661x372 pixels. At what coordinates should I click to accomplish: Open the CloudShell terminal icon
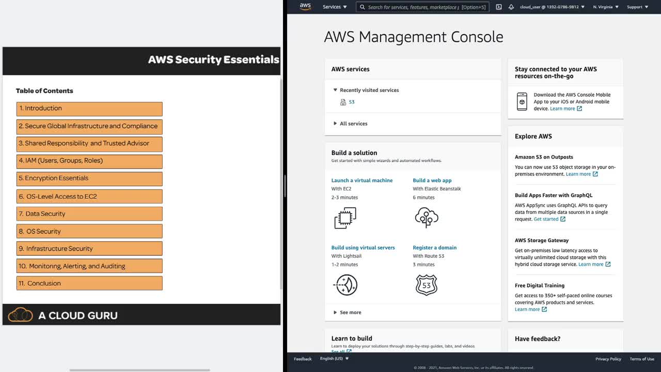pyautogui.click(x=498, y=7)
